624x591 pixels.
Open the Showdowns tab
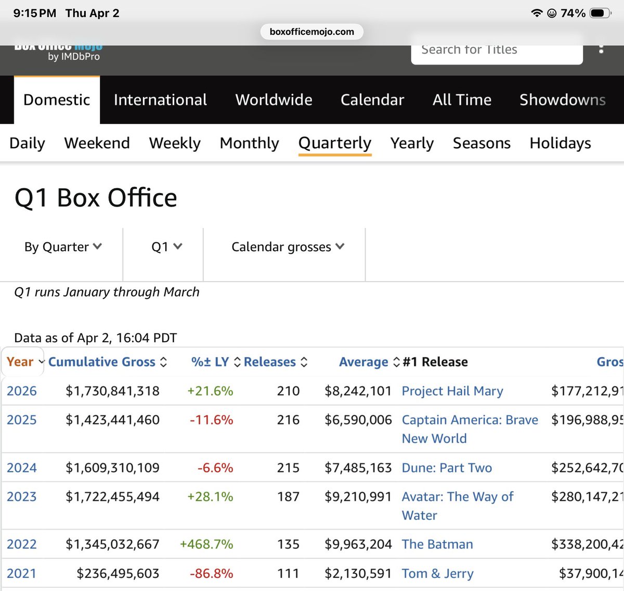click(x=563, y=100)
